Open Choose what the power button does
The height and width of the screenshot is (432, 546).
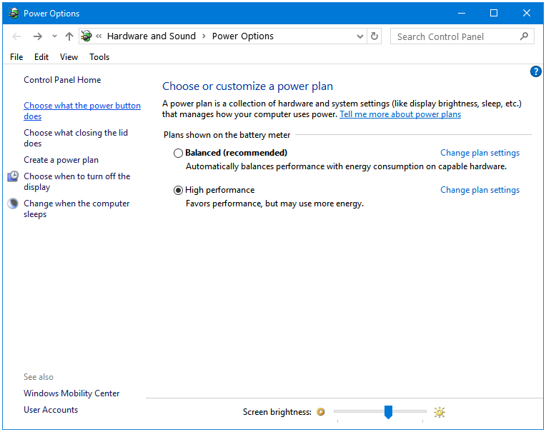click(82, 111)
